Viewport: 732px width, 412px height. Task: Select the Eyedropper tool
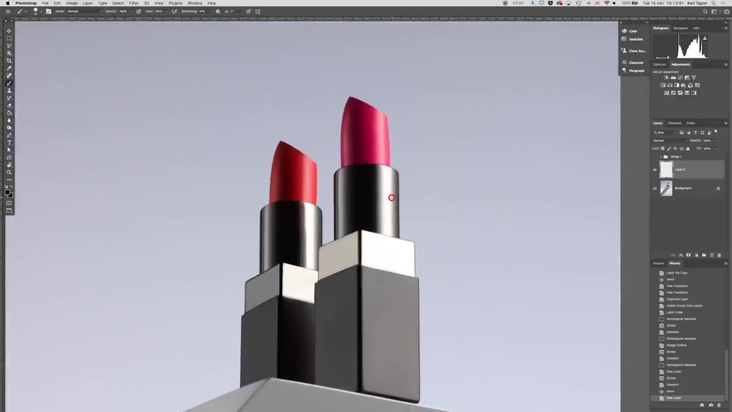point(9,68)
